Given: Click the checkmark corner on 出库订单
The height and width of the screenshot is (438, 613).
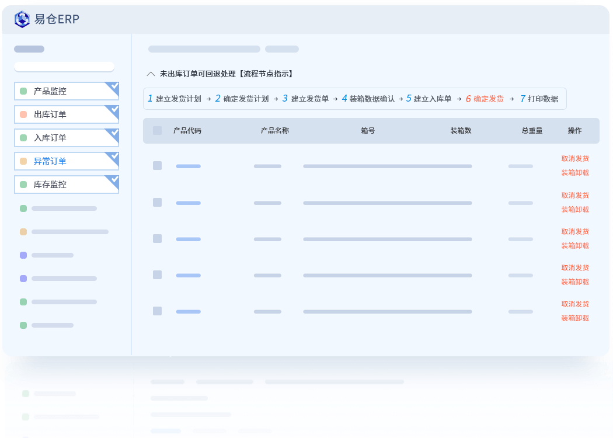Looking at the screenshot, I should pyautogui.click(x=113, y=112).
